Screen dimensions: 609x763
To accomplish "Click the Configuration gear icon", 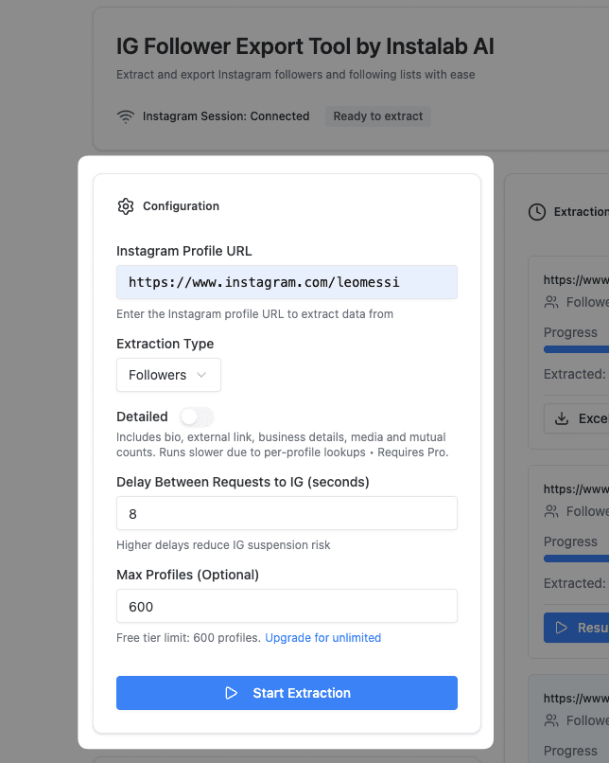I will [x=126, y=206].
